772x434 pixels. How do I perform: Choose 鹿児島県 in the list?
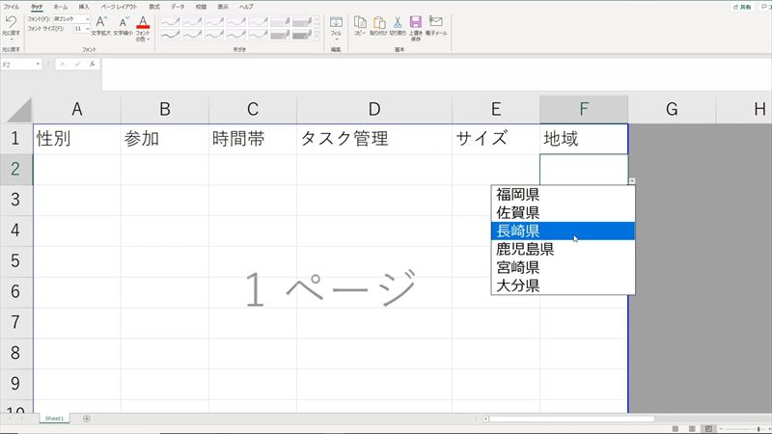pos(524,249)
